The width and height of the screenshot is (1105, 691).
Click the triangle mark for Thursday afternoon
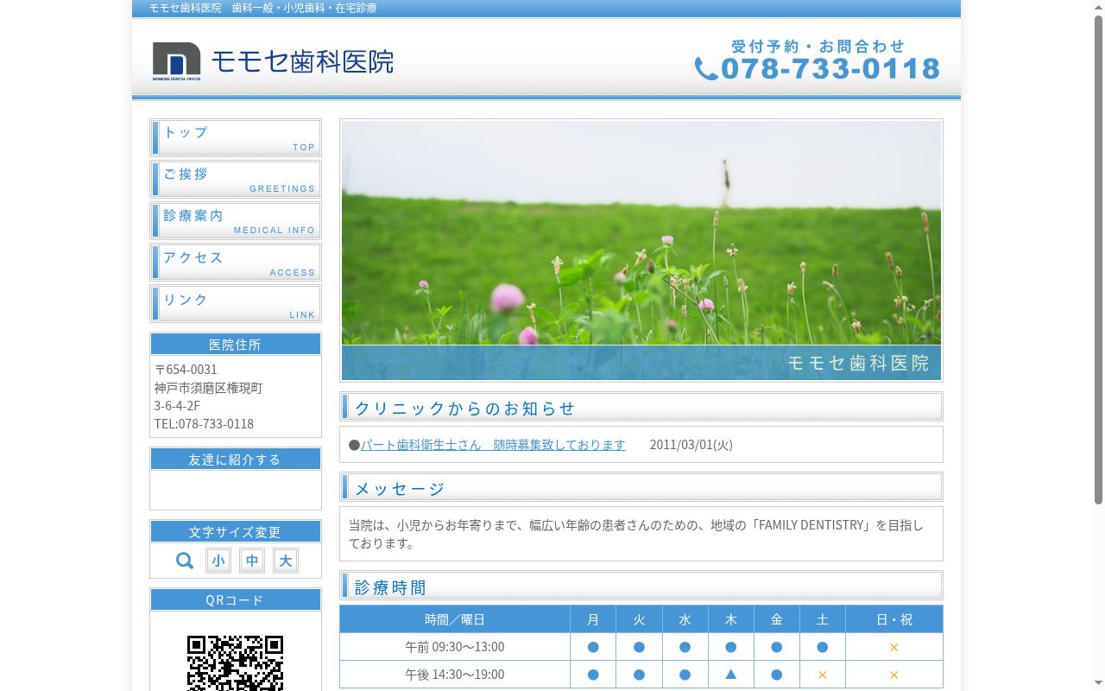coord(731,675)
